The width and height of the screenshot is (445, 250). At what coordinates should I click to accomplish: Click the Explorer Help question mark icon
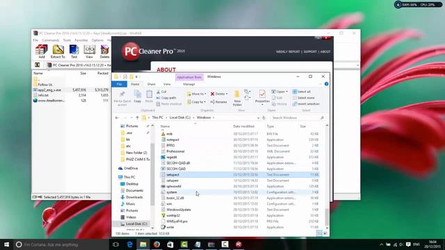(x=326, y=84)
